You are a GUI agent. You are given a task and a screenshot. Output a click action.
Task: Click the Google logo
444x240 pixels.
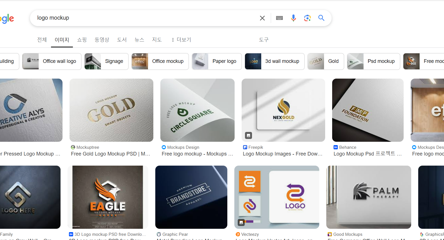(7, 19)
